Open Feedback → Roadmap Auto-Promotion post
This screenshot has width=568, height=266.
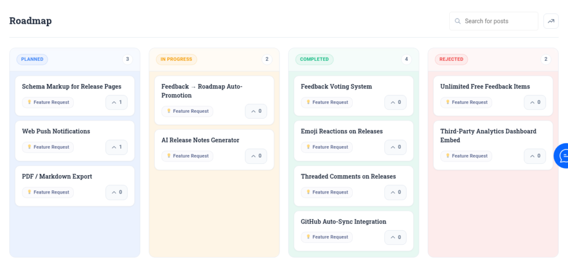point(202,91)
